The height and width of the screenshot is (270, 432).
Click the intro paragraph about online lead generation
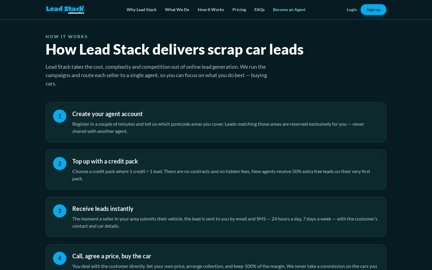click(156, 75)
